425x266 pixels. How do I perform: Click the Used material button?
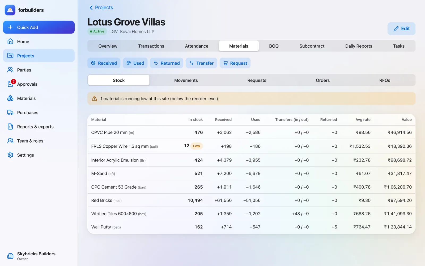(135, 63)
